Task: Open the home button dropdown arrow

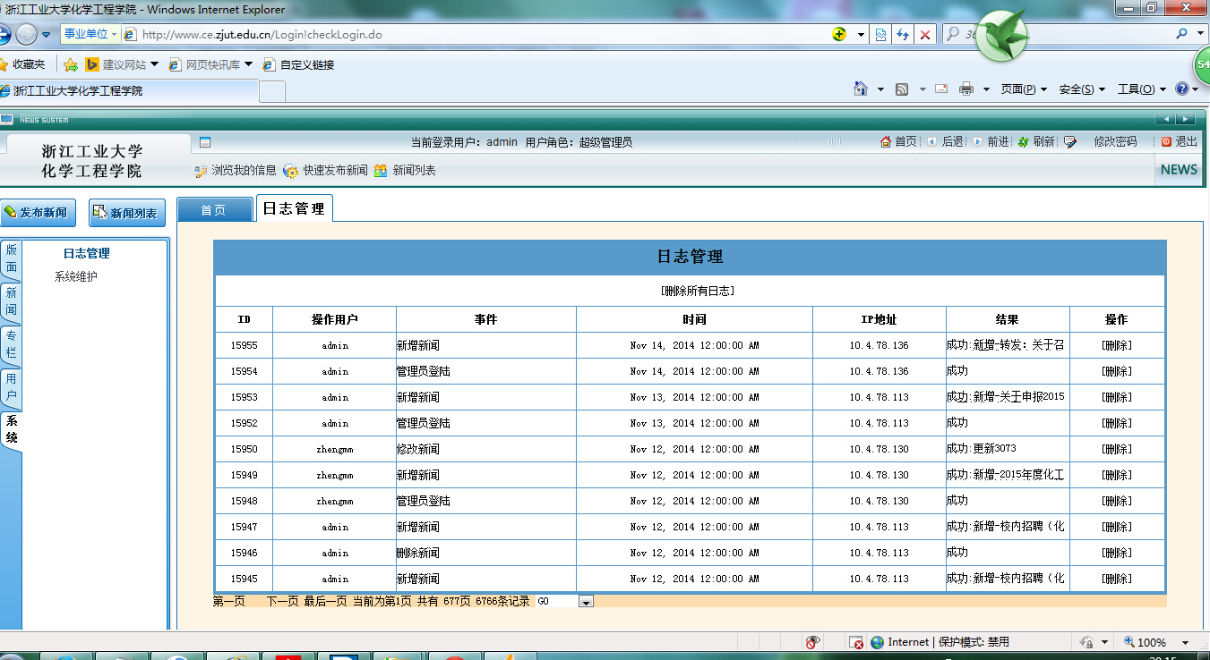Action: [x=880, y=89]
